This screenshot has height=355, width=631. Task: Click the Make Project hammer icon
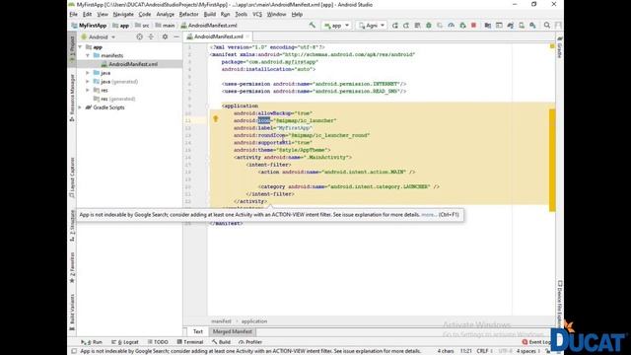click(x=312, y=26)
